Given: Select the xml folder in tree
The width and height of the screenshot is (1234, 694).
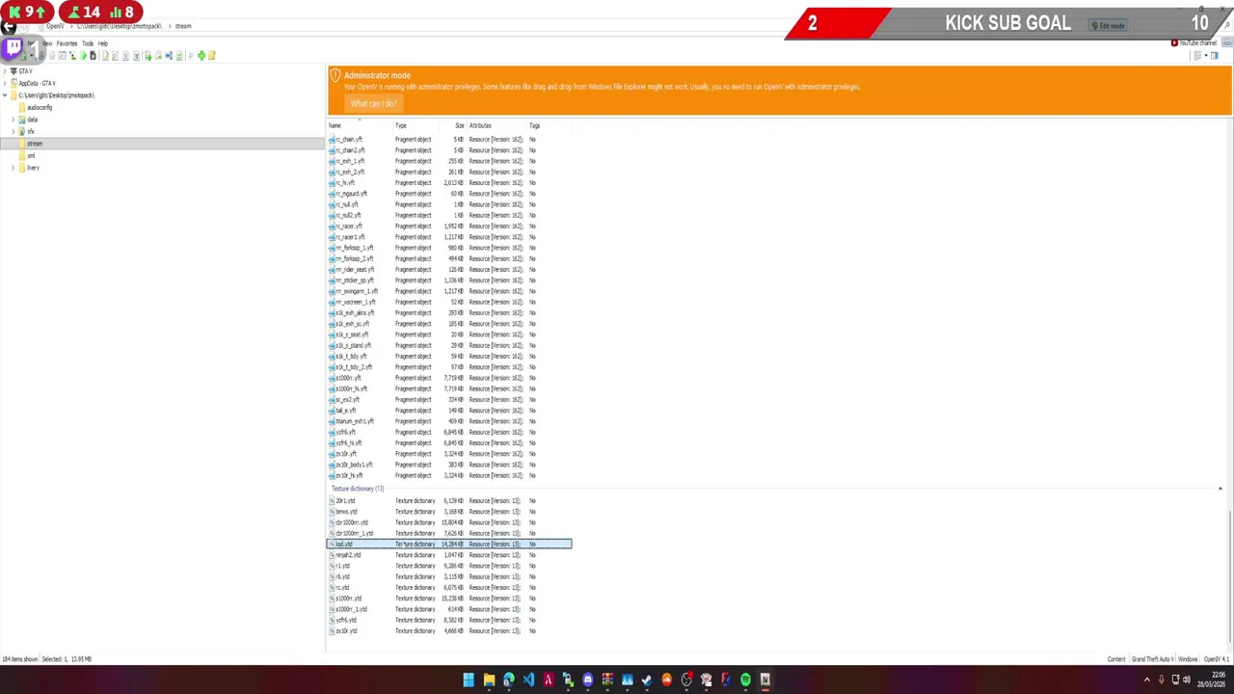Looking at the screenshot, I should tap(31, 155).
